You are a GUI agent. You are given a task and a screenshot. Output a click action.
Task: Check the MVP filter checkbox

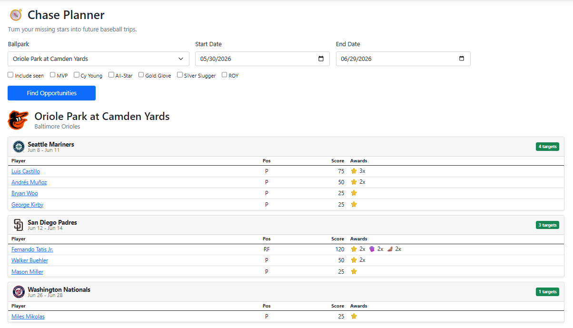tap(52, 75)
